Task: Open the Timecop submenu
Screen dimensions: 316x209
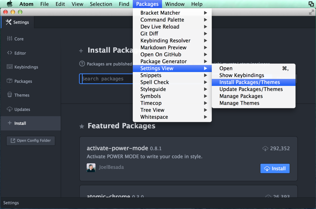Action: coord(172,103)
